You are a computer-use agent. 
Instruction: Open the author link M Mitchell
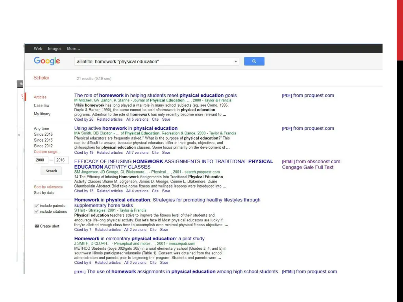pyautogui.click(x=83, y=100)
